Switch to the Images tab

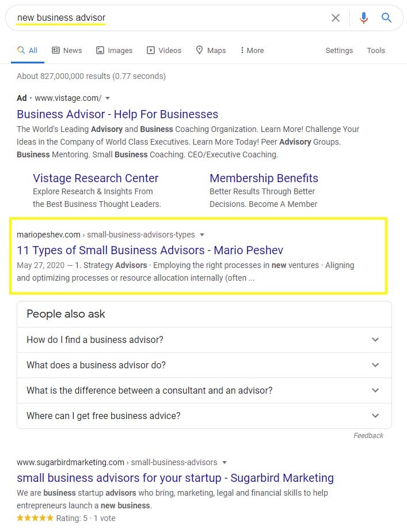114,50
